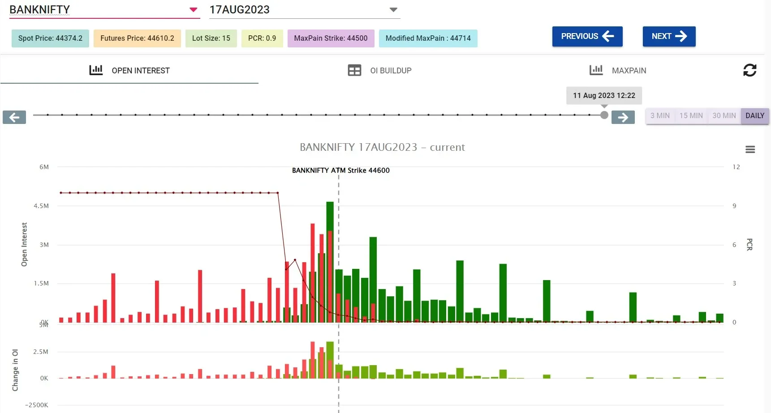Click the PCR axis label
Viewport: 771px width, 413px height.
point(749,244)
